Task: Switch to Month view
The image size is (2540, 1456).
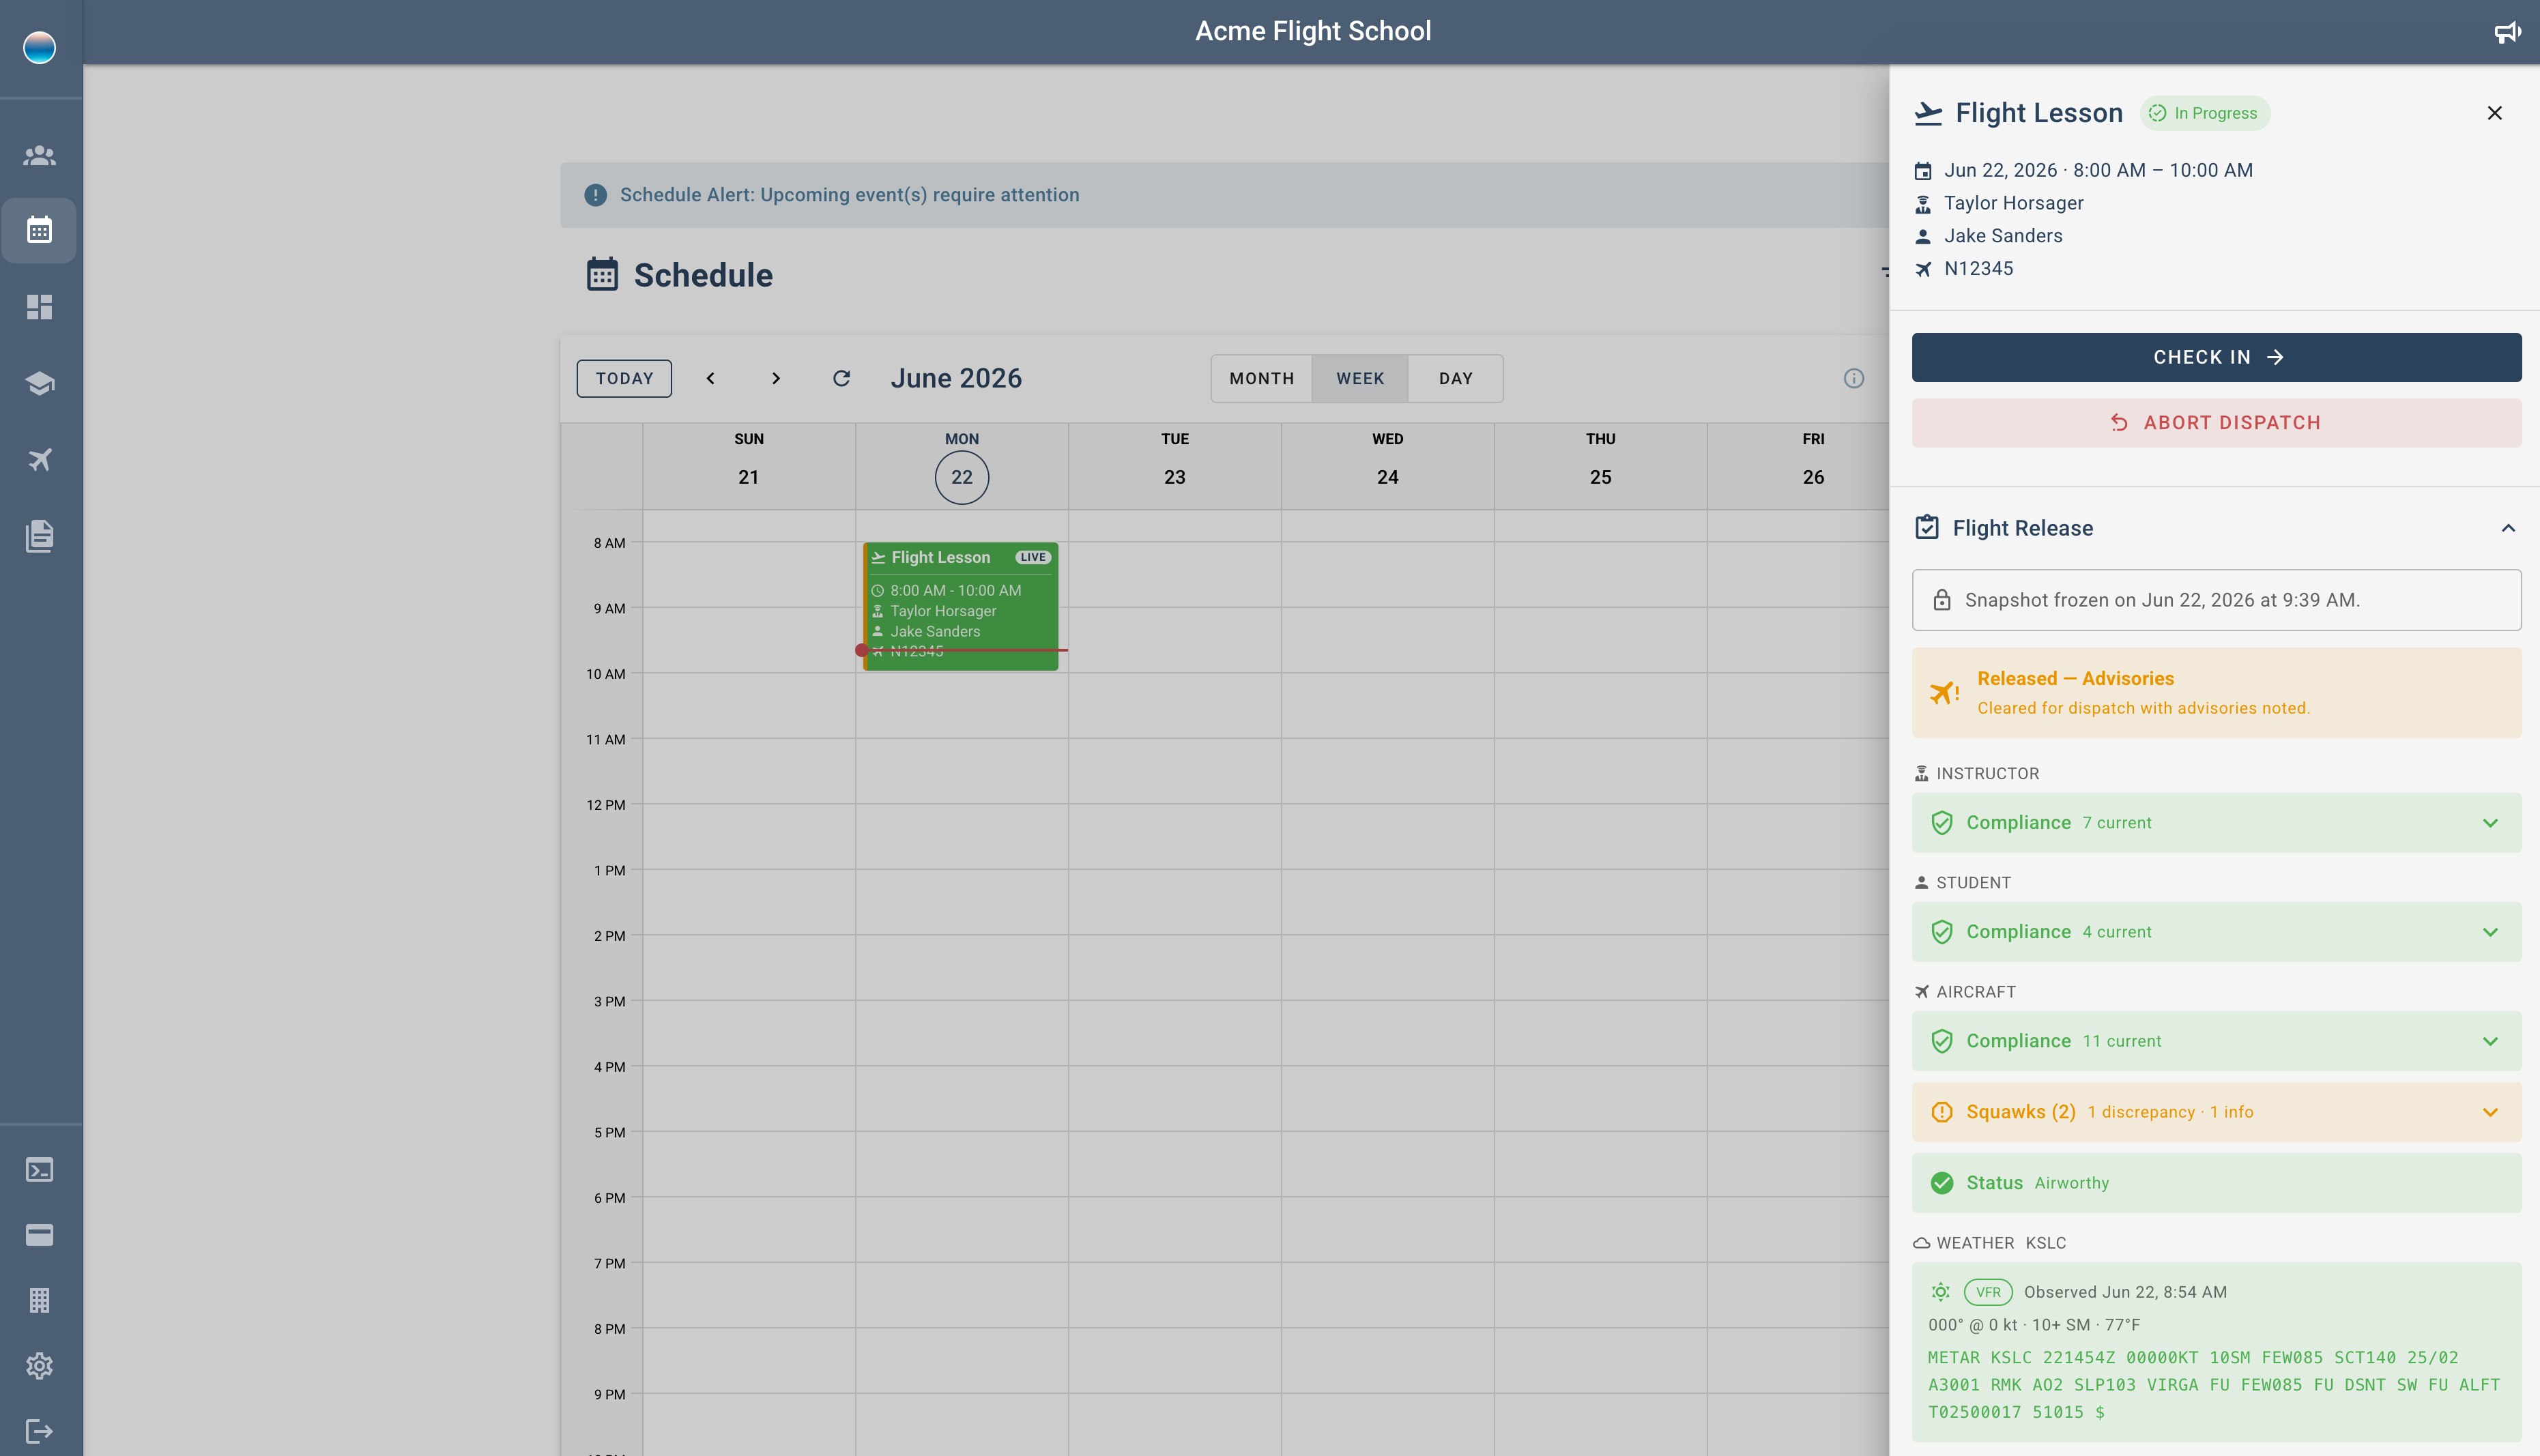Action: 1261,378
